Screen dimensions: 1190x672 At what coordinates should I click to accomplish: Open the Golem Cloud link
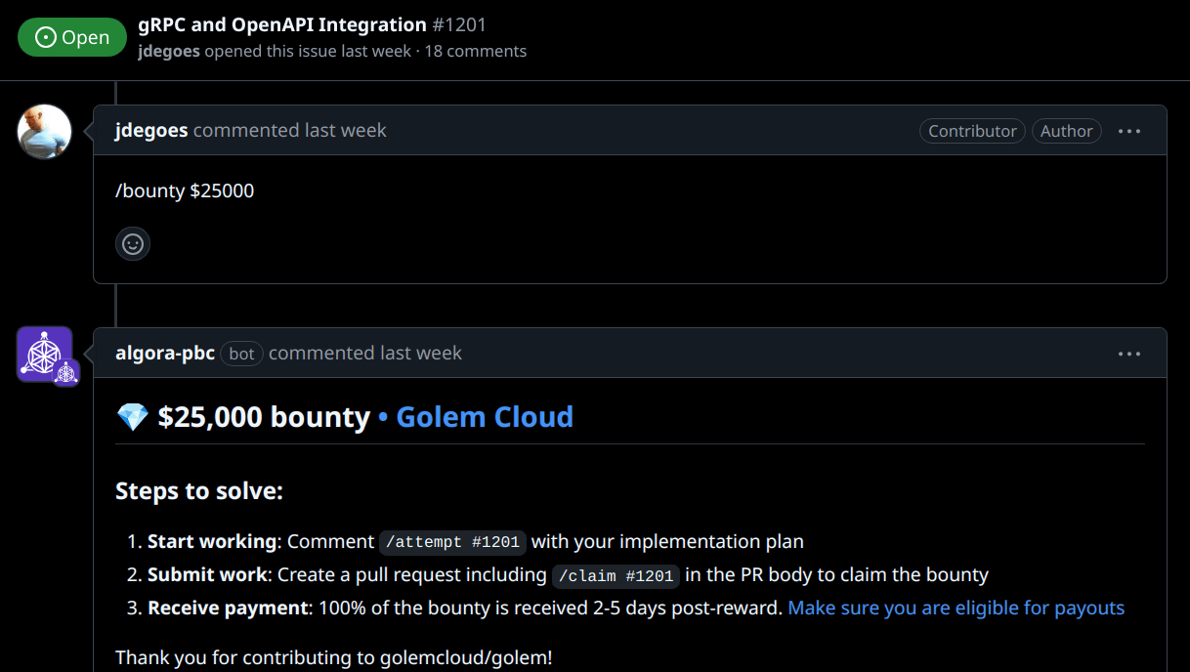(485, 417)
